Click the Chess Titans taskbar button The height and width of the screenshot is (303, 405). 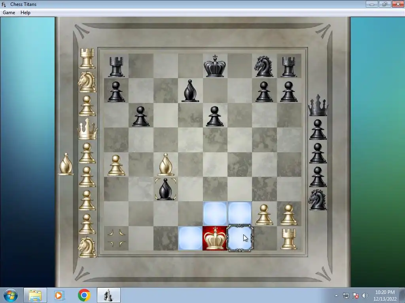[x=108, y=295]
